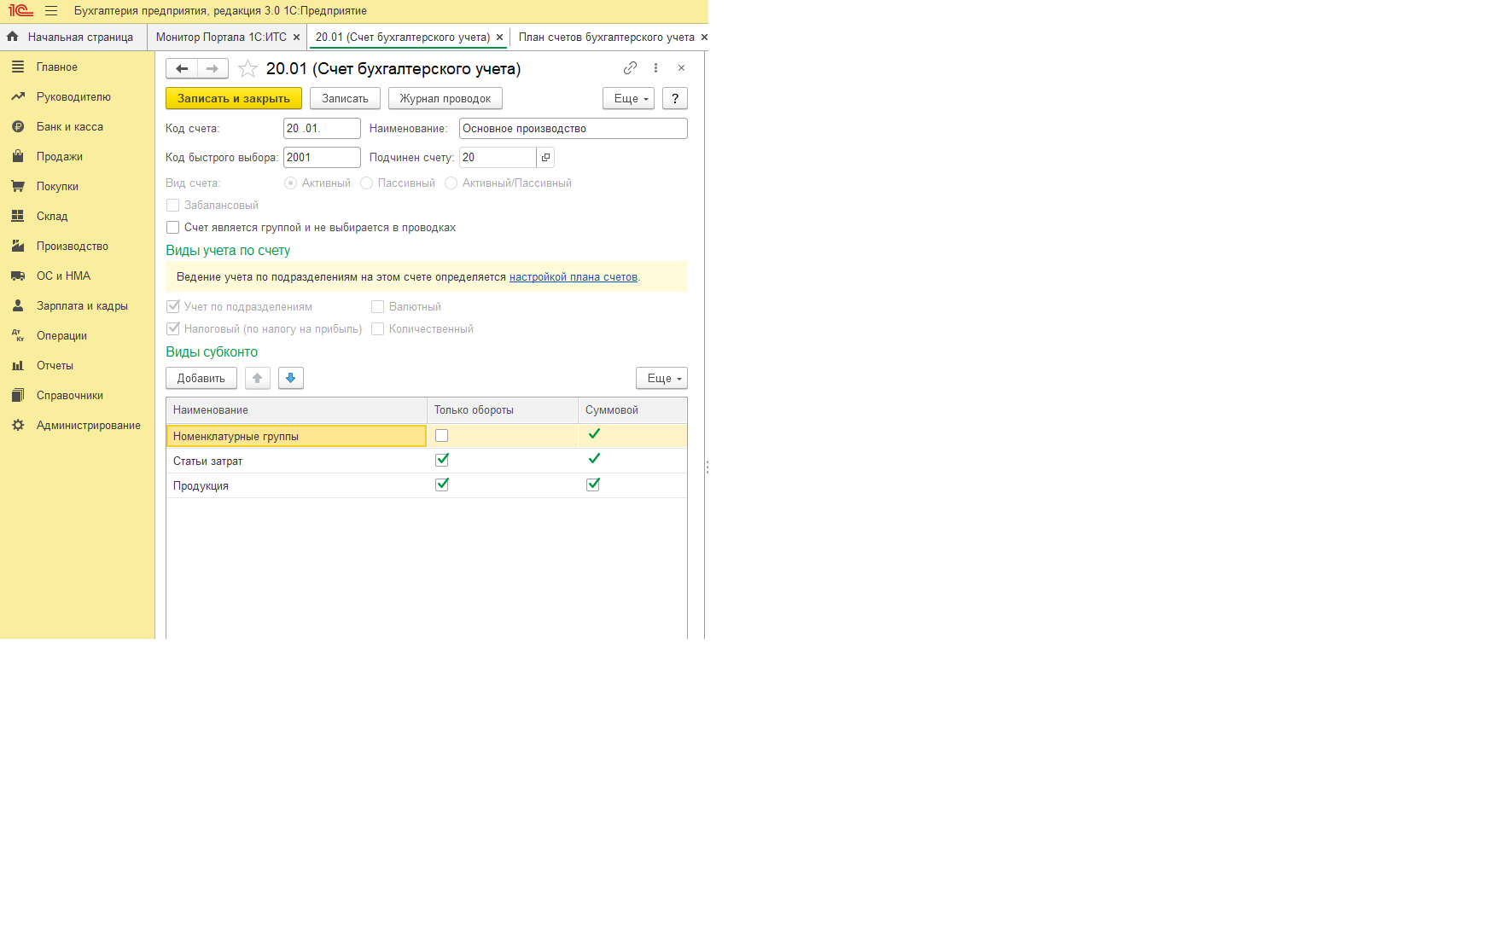Click the favorites star icon
The image size is (1485, 952).
(247, 69)
